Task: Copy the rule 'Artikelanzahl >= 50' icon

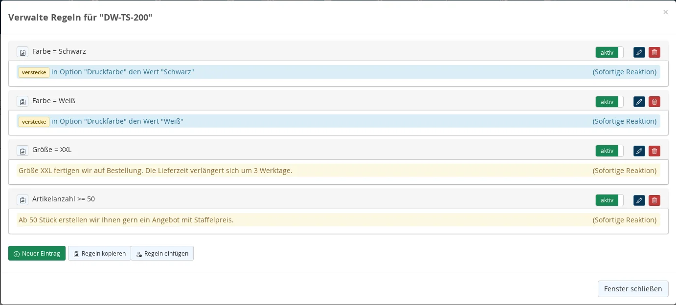Action: [23, 200]
